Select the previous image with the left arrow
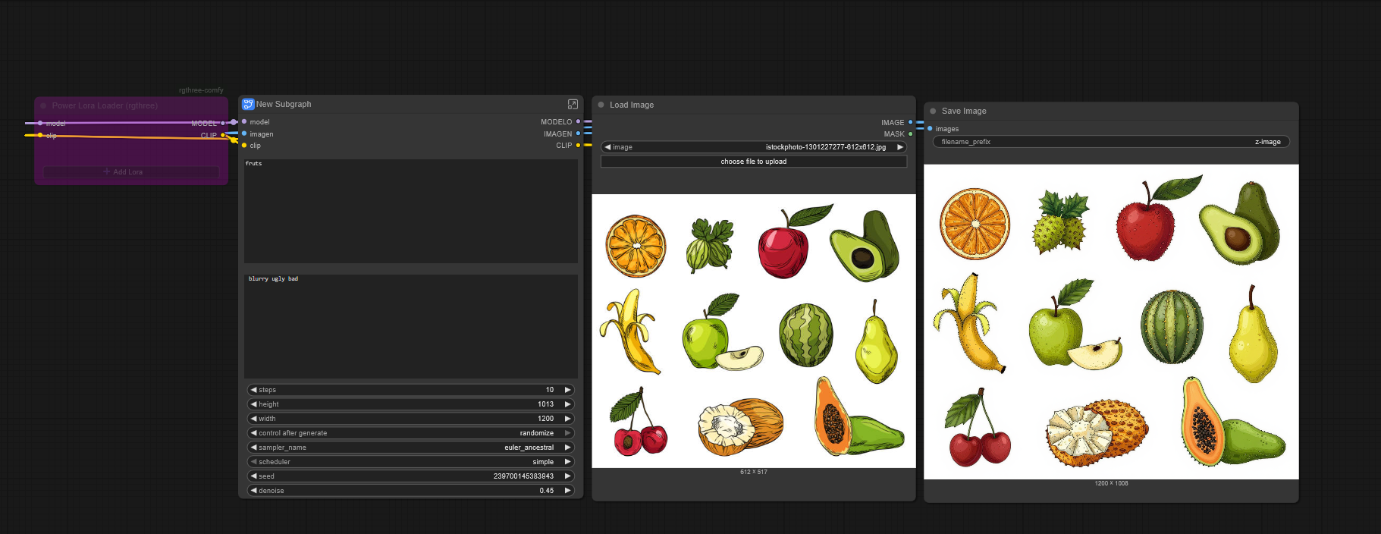Screen dimensions: 1381x534 pos(607,147)
